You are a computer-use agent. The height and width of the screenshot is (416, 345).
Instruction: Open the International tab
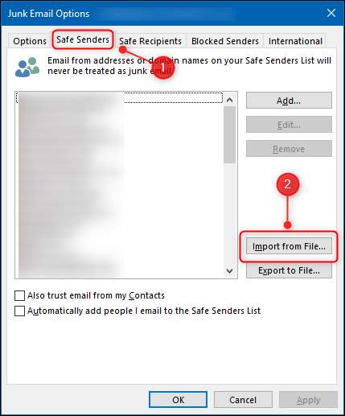tap(295, 41)
